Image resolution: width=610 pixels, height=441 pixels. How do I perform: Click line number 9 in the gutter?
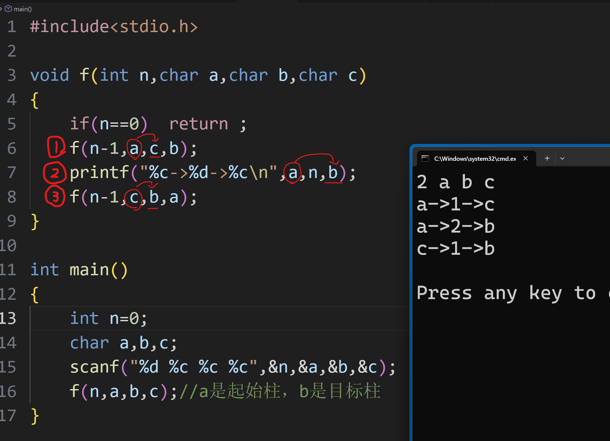tap(12, 221)
